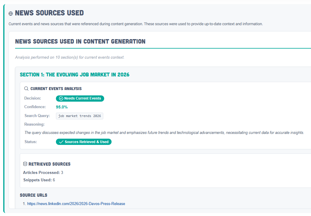The height and width of the screenshot is (216, 311).
Task: Click the 'Section 1: The Evolving Job Market' heading
Action: pyautogui.click(x=75, y=75)
